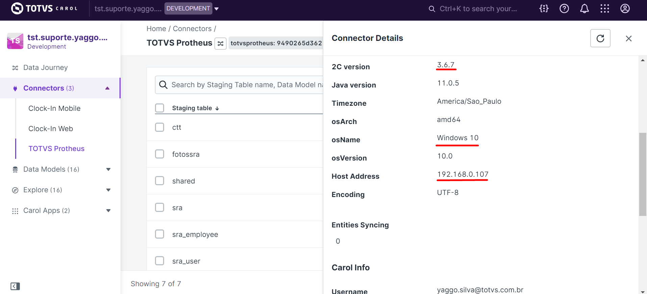The height and width of the screenshot is (294, 647).
Task: Tick the fotossra row checkbox
Action: (x=160, y=154)
